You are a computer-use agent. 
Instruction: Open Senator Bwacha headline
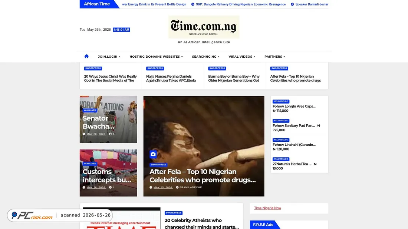(98, 122)
